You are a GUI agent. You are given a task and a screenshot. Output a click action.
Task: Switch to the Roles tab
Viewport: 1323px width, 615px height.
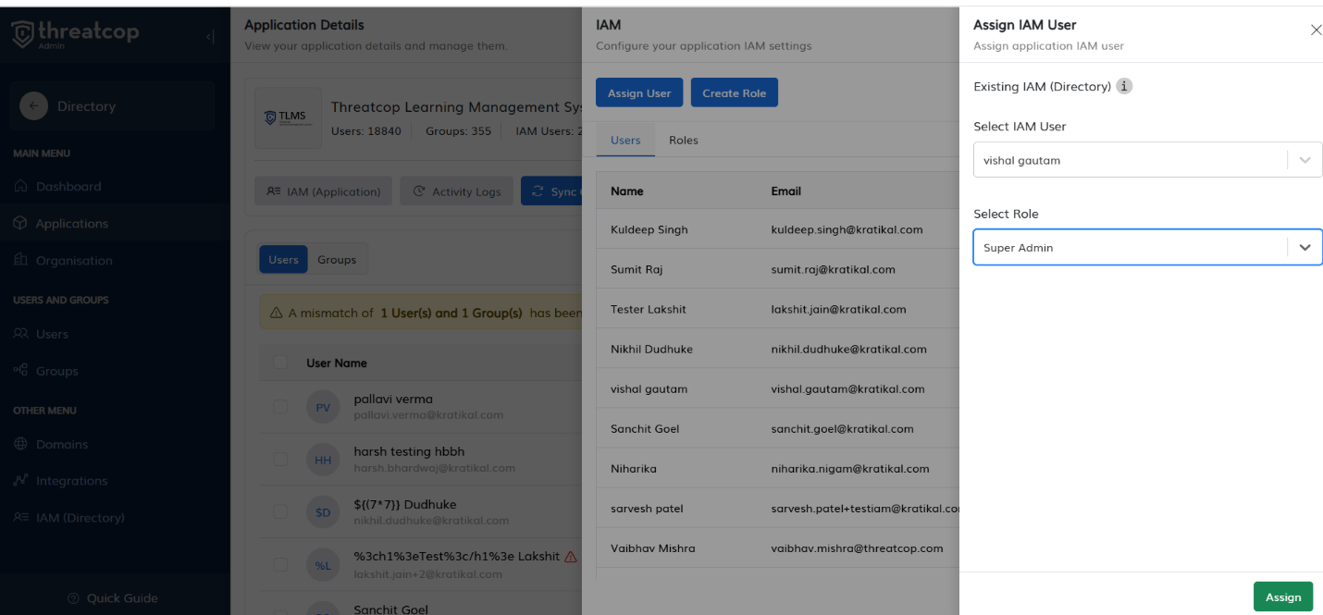coord(683,140)
